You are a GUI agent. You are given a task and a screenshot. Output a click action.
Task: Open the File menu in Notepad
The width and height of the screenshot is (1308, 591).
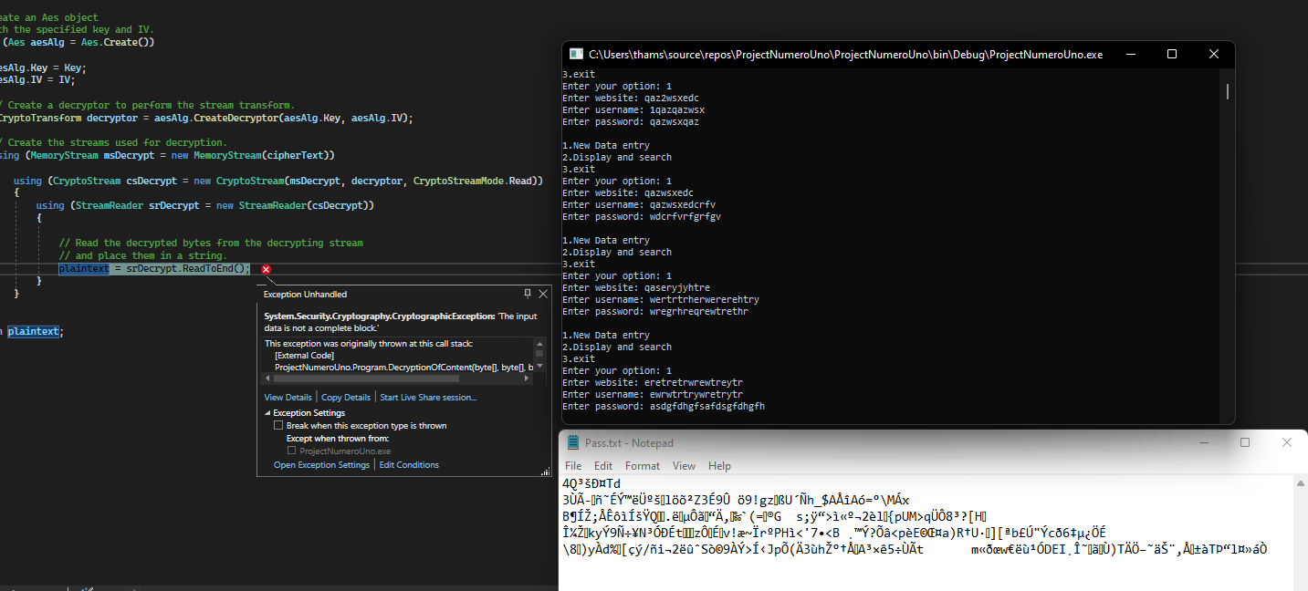573,466
